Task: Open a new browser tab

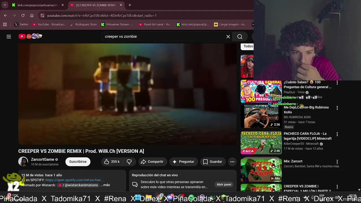Action: (x=130, y=5)
